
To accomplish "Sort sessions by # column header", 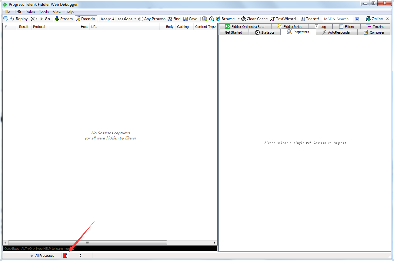I will (x=9, y=27).
